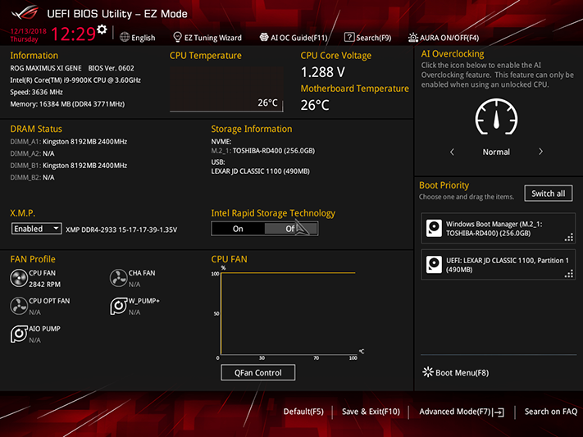Click the CPU OPT FAN icon
The image size is (583, 437).
pos(19,306)
